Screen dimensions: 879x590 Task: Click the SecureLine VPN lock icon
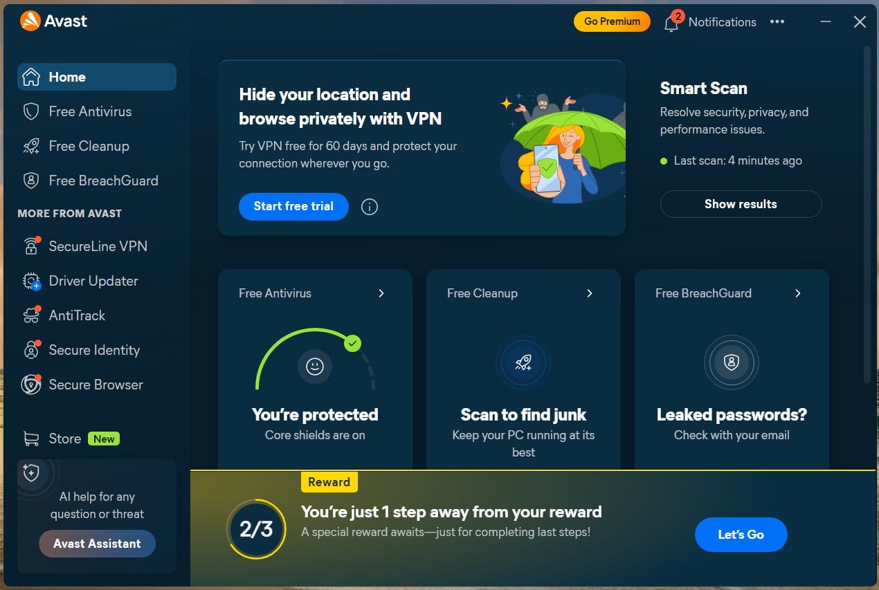(x=31, y=246)
